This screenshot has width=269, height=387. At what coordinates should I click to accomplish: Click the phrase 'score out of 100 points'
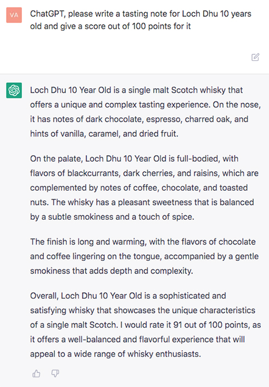click(127, 26)
